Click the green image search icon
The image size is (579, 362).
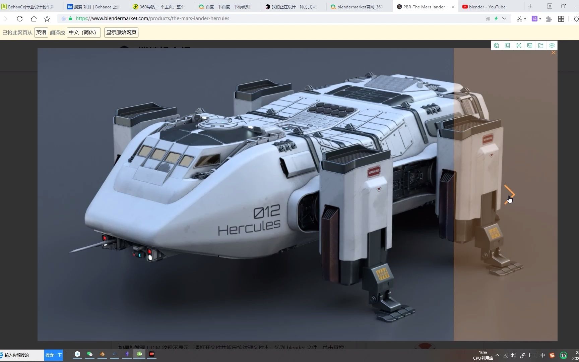click(497, 46)
